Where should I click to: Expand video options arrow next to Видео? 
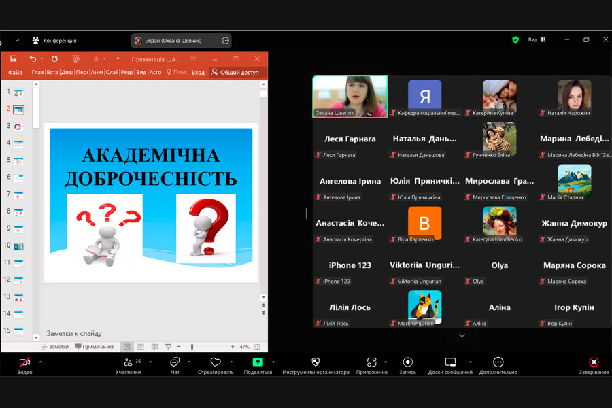click(x=40, y=362)
